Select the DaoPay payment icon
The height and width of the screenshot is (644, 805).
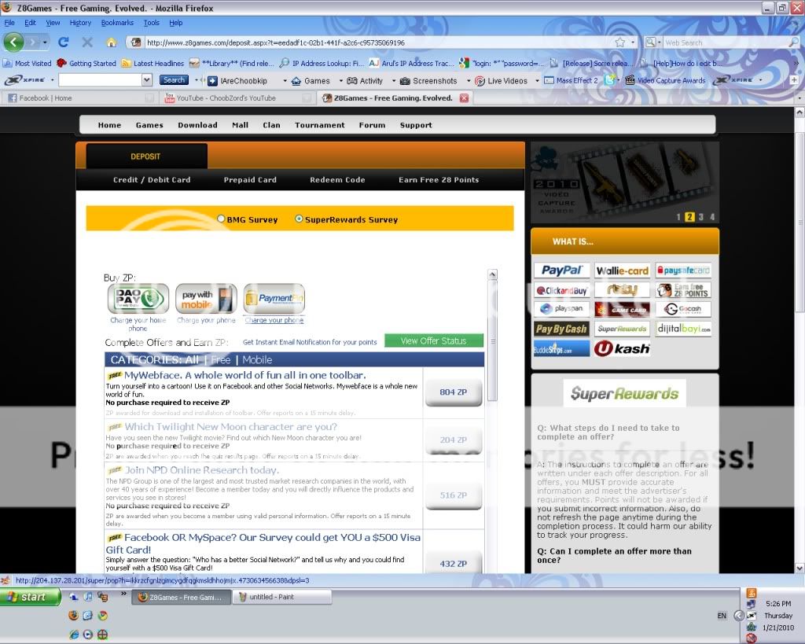click(x=138, y=299)
